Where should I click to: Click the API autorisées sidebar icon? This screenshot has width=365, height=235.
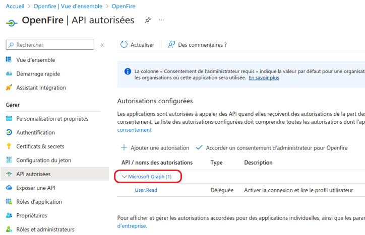coord(9,174)
